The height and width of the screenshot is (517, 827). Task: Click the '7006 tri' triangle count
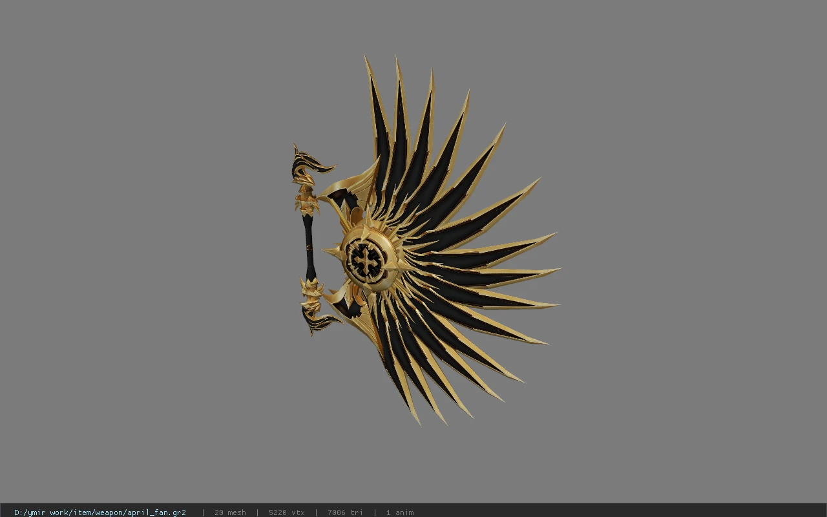tap(345, 512)
